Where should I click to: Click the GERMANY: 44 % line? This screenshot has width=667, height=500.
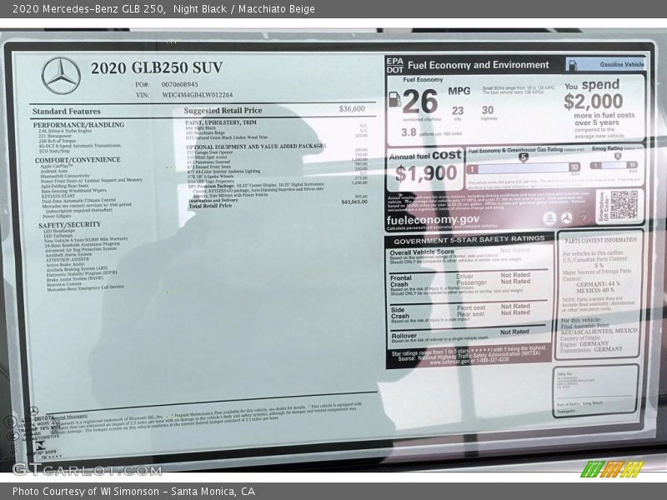(598, 283)
